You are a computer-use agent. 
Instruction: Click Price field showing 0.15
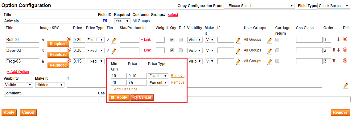(79, 61)
